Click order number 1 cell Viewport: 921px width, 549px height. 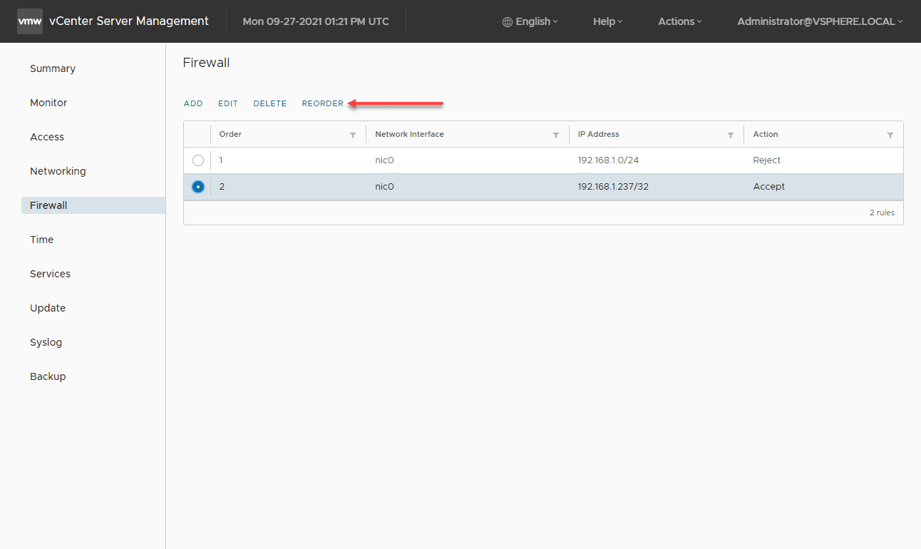pos(221,160)
